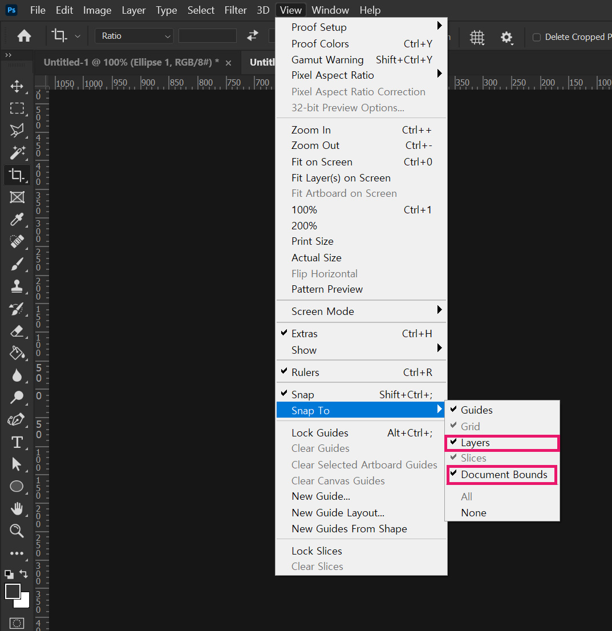Viewport: 612px width, 631px height.
Task: Choose Fit on Screen from View menu
Action: 362,162
